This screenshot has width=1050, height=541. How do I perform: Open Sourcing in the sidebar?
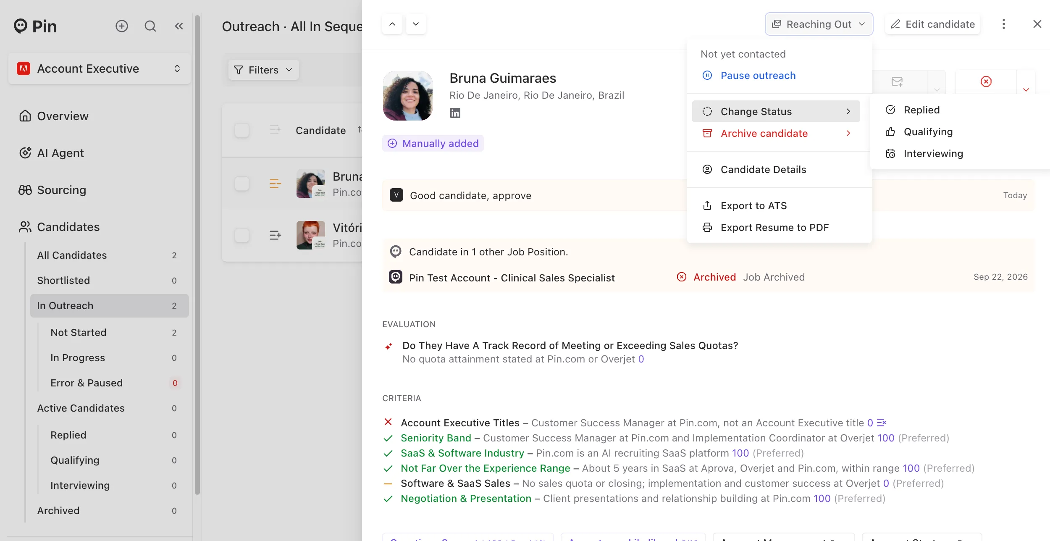(x=100, y=190)
